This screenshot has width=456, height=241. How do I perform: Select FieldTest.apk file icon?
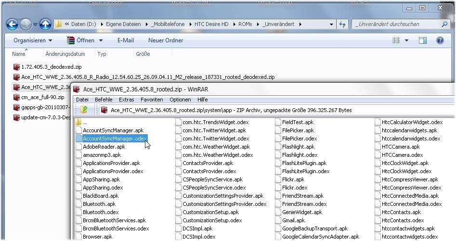[278, 122]
